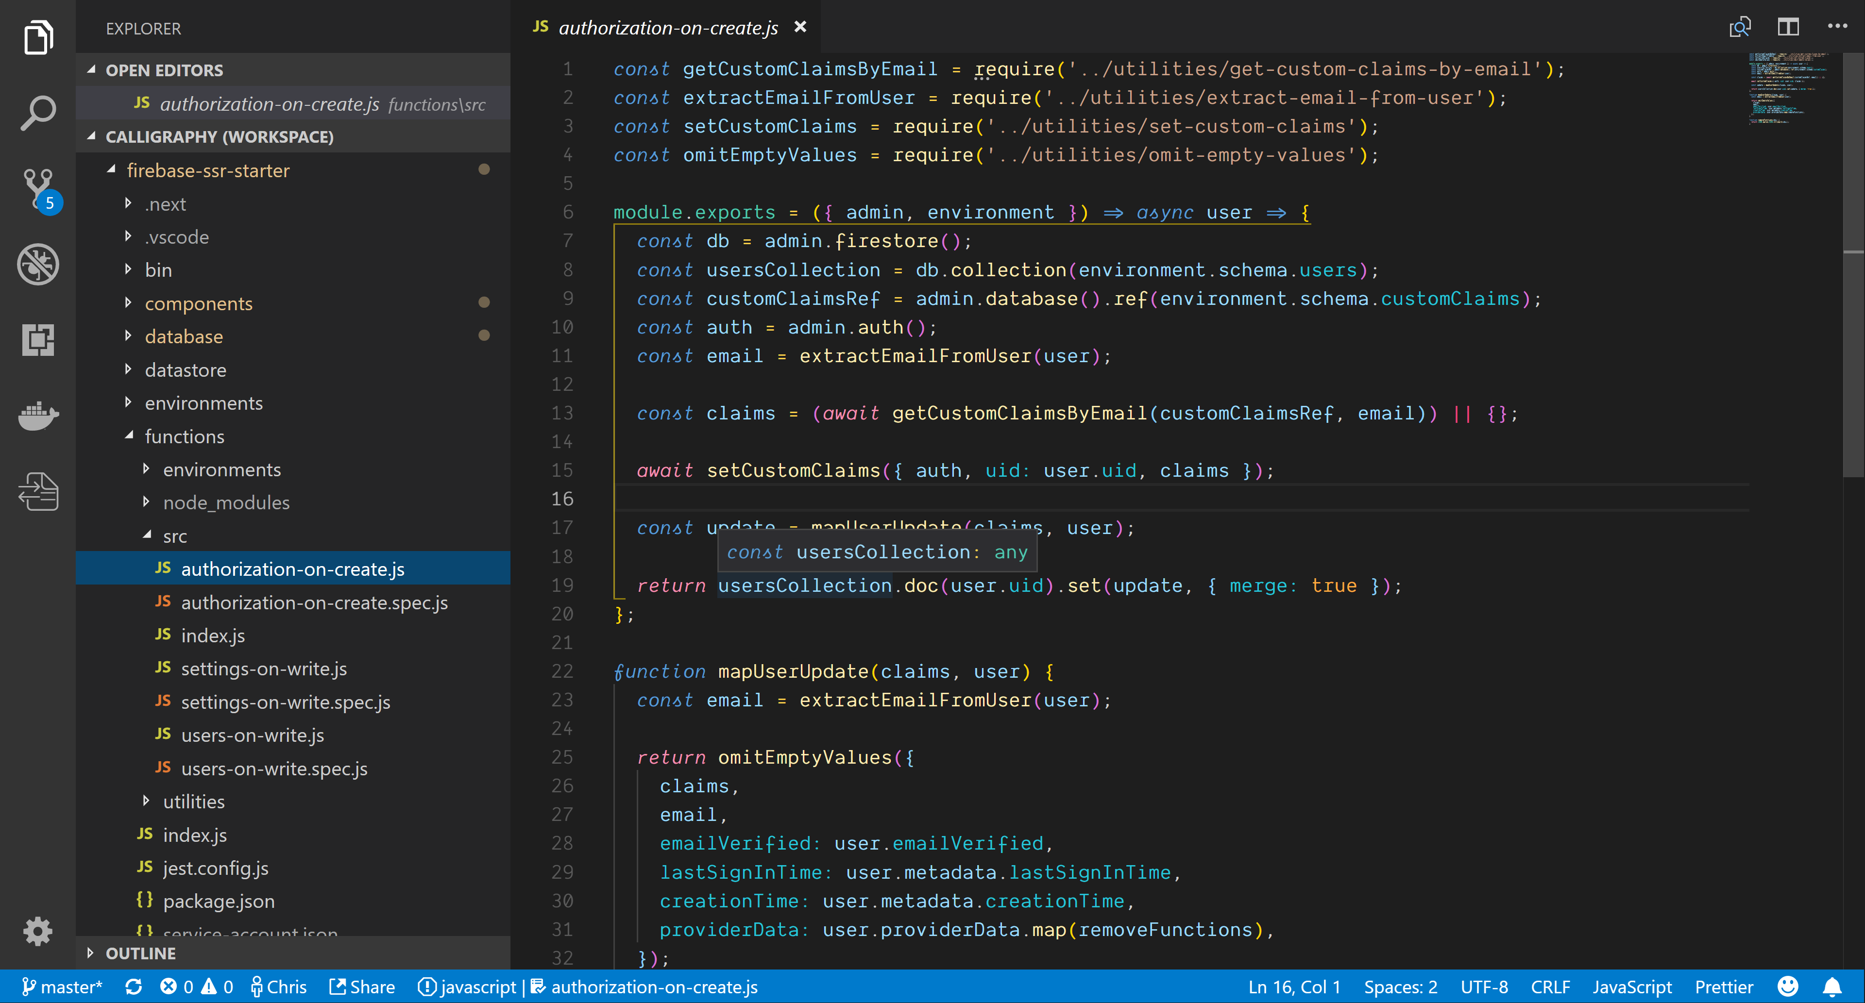The image size is (1865, 1003).
Task: Click line number 22 in gutter
Action: pos(562,671)
